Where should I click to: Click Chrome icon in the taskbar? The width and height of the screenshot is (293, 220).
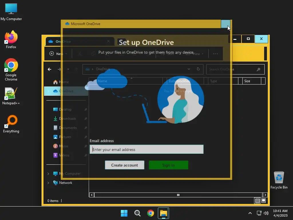click(151, 213)
